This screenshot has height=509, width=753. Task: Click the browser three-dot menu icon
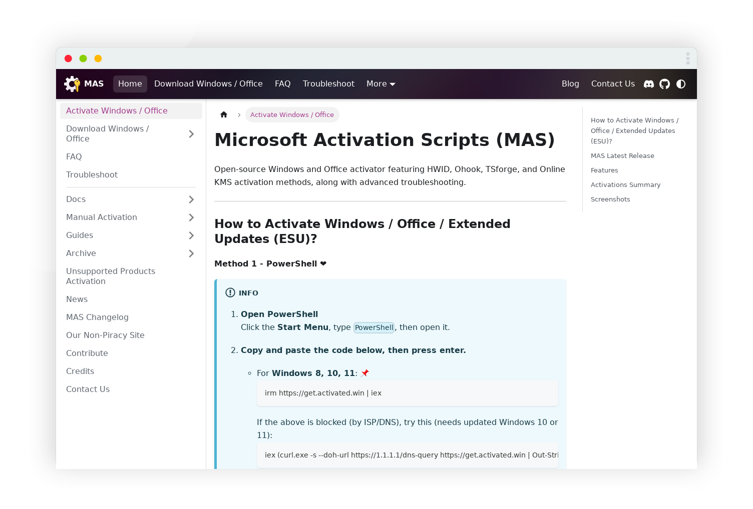click(687, 58)
